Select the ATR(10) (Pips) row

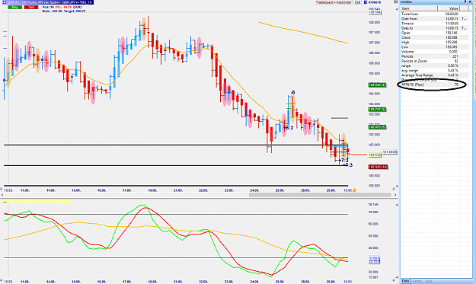(x=434, y=85)
